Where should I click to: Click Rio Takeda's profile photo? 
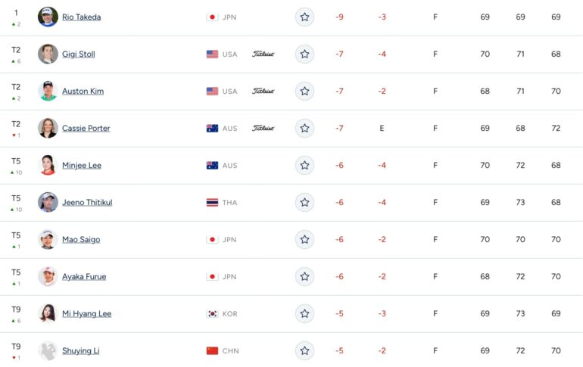pos(48,17)
